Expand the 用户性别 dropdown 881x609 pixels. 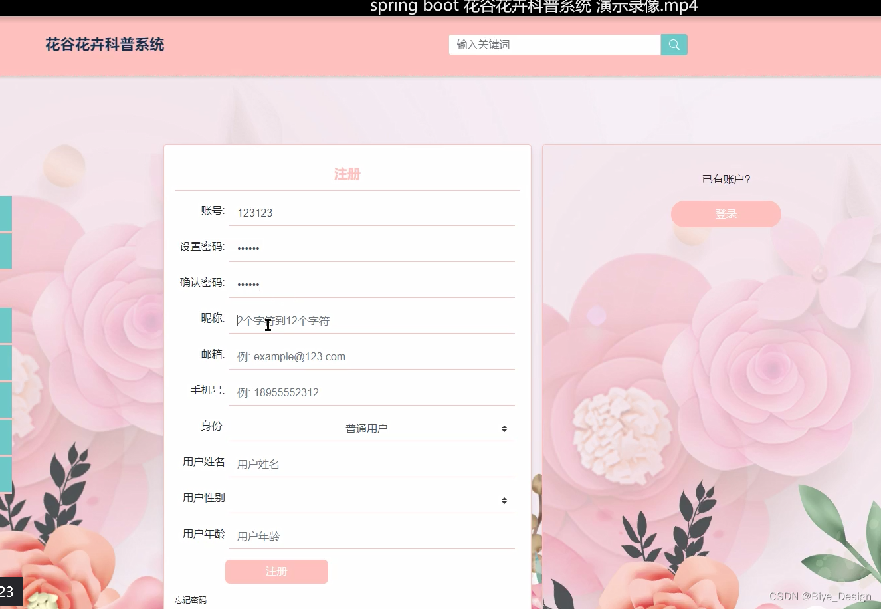tap(372, 500)
